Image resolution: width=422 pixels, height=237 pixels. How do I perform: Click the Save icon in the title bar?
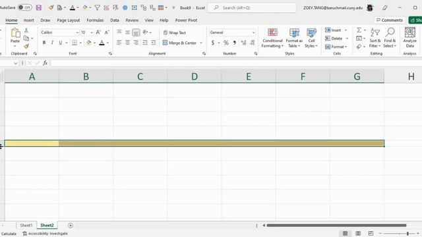coord(39,7)
